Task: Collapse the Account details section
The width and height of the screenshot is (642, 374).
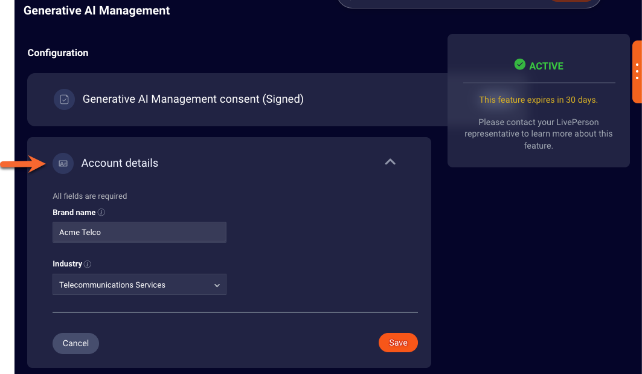Action: (390, 162)
